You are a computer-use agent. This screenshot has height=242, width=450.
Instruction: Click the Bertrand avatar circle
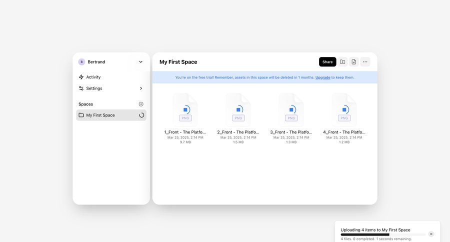[x=81, y=62]
